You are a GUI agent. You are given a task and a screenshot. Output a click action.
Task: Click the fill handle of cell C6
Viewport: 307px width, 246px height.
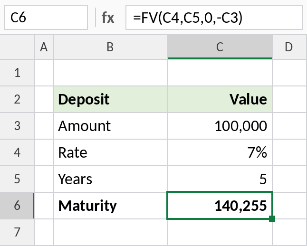point(272,218)
